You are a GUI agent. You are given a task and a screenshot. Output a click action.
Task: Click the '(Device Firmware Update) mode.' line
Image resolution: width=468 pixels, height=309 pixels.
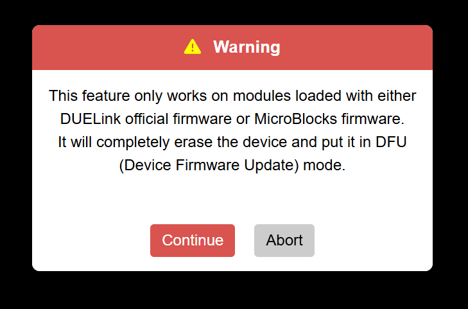[232, 164]
